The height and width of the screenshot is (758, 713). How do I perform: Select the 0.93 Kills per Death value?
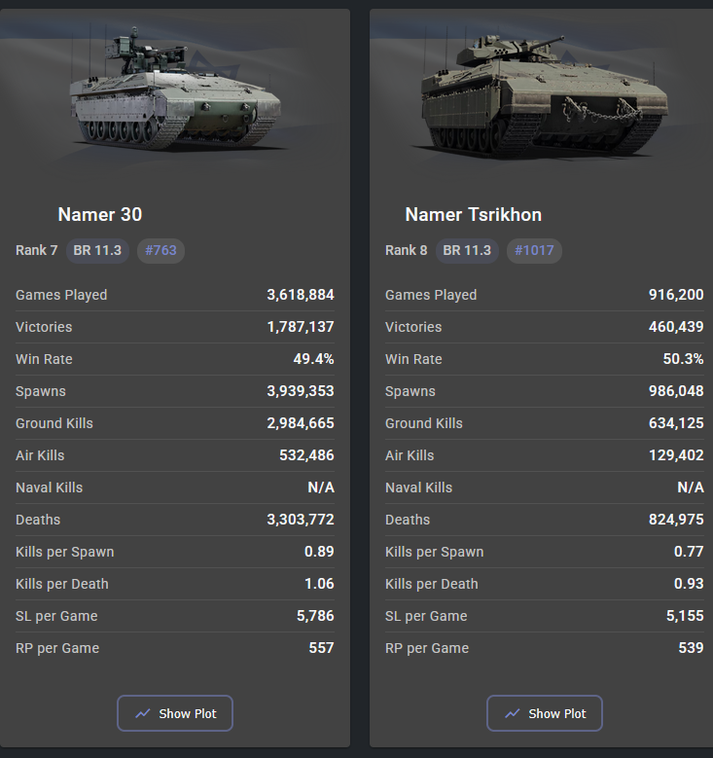pos(689,584)
